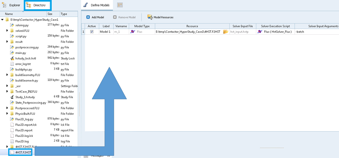Click the Remove Model button

125,17
